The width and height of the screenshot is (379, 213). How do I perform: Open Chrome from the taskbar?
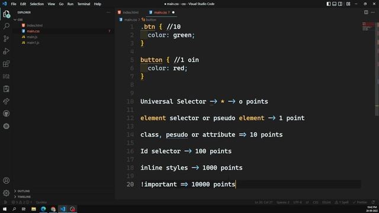coord(53,209)
